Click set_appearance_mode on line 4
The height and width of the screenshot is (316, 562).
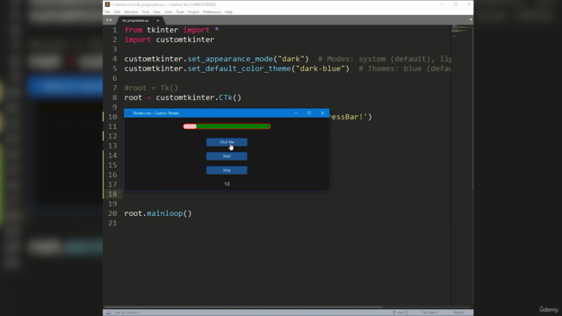230,59
